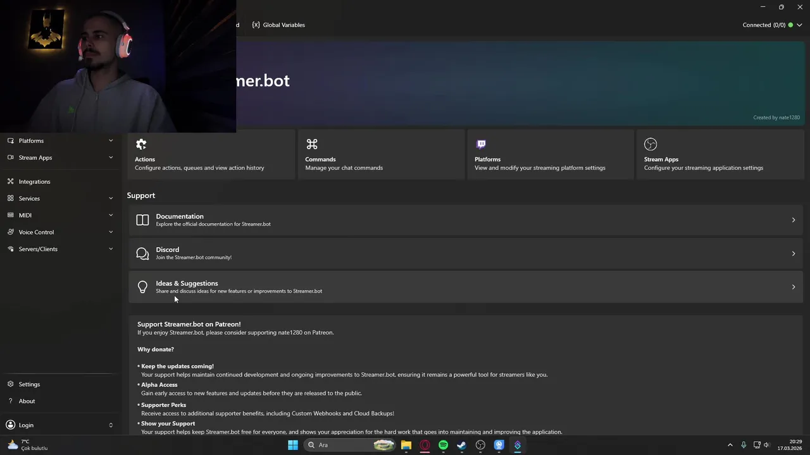810x455 pixels.
Task: Open Steam from the taskbar
Action: pos(461,445)
